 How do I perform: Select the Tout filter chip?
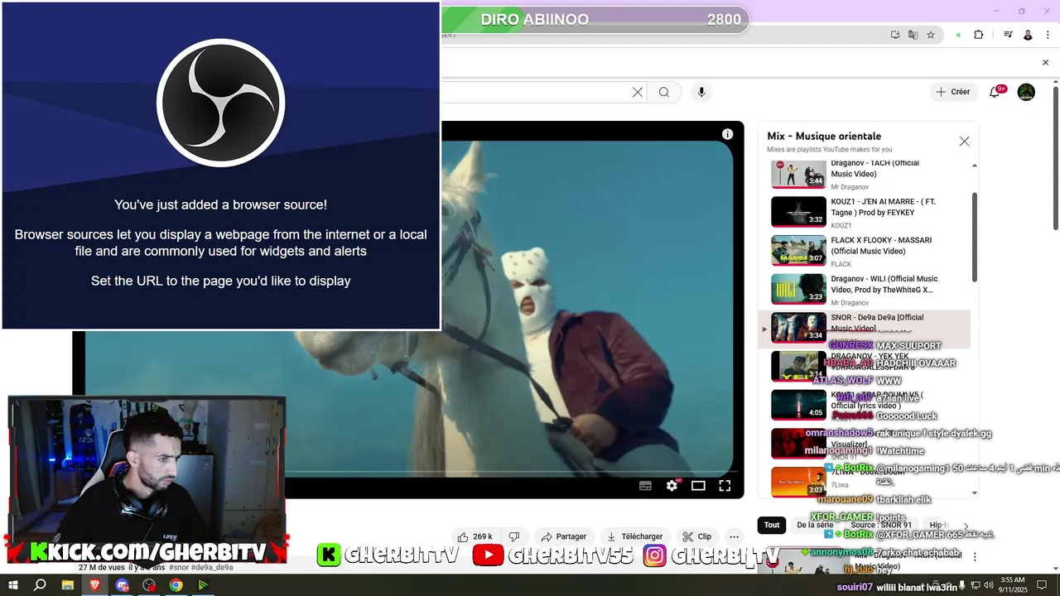coord(772,525)
